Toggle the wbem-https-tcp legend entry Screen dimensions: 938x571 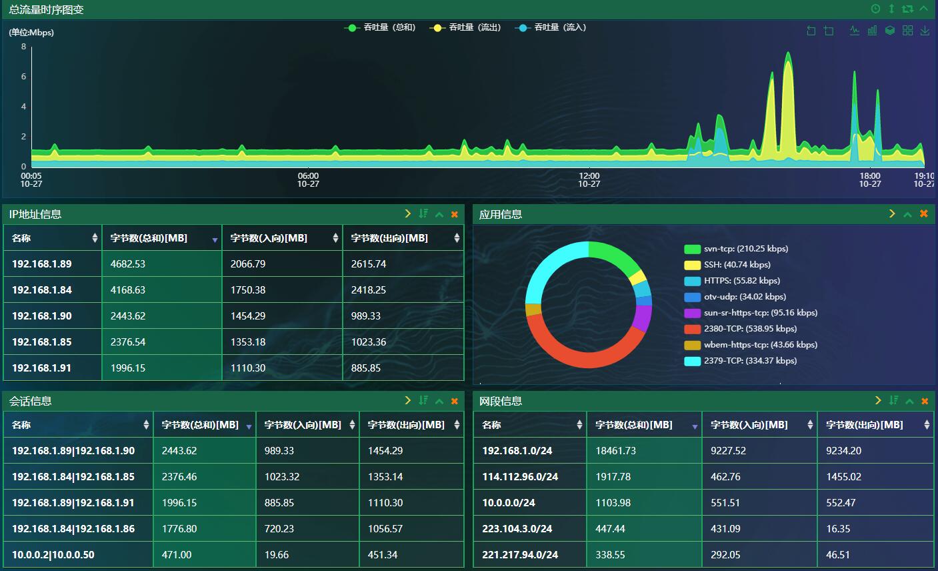click(x=751, y=345)
